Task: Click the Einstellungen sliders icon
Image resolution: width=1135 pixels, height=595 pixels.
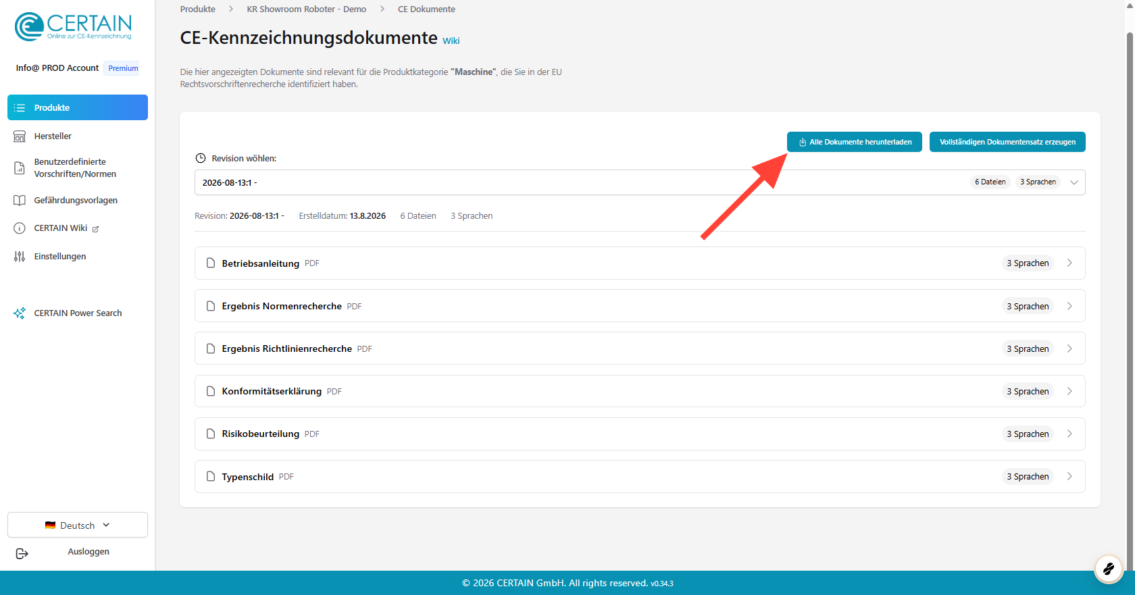Action: coord(20,257)
